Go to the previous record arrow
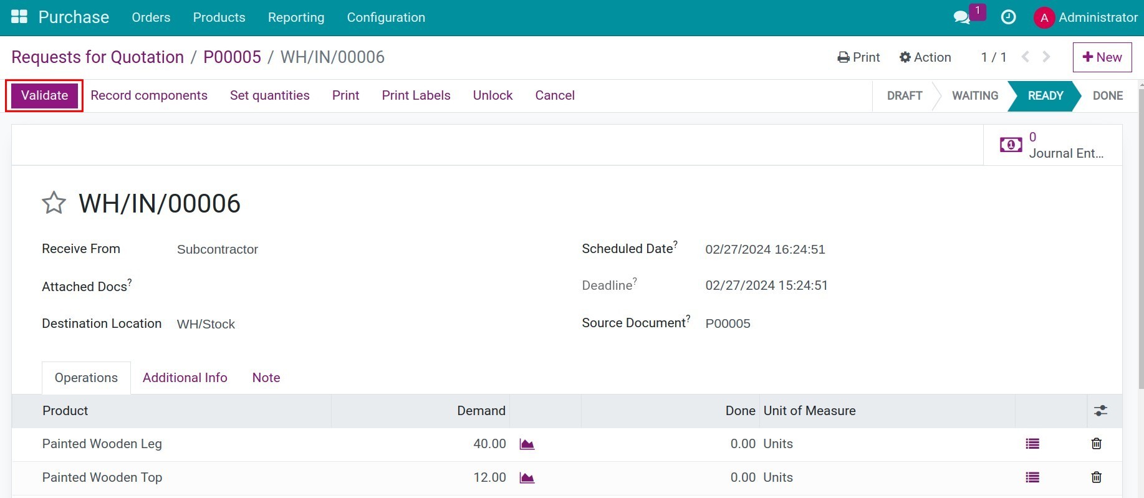 tap(1025, 57)
